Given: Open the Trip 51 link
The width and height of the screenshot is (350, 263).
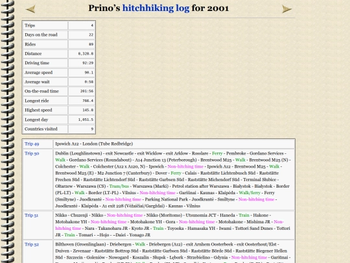Looking at the screenshot, I should point(32,216).
